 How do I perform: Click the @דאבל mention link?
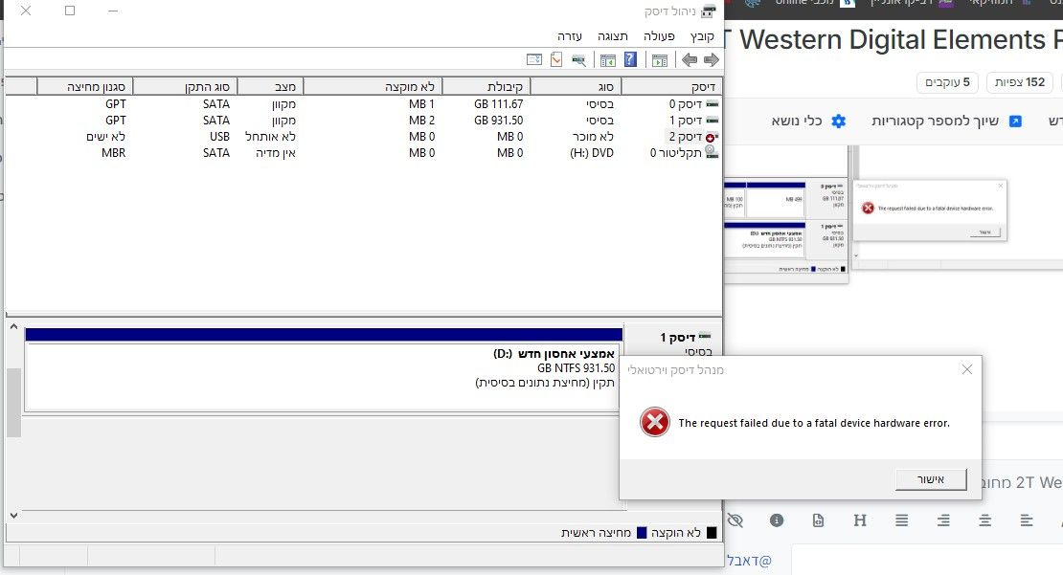750,560
